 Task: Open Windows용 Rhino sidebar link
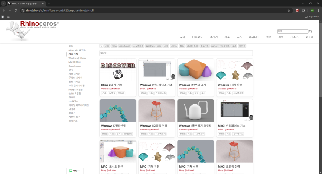[77, 58]
